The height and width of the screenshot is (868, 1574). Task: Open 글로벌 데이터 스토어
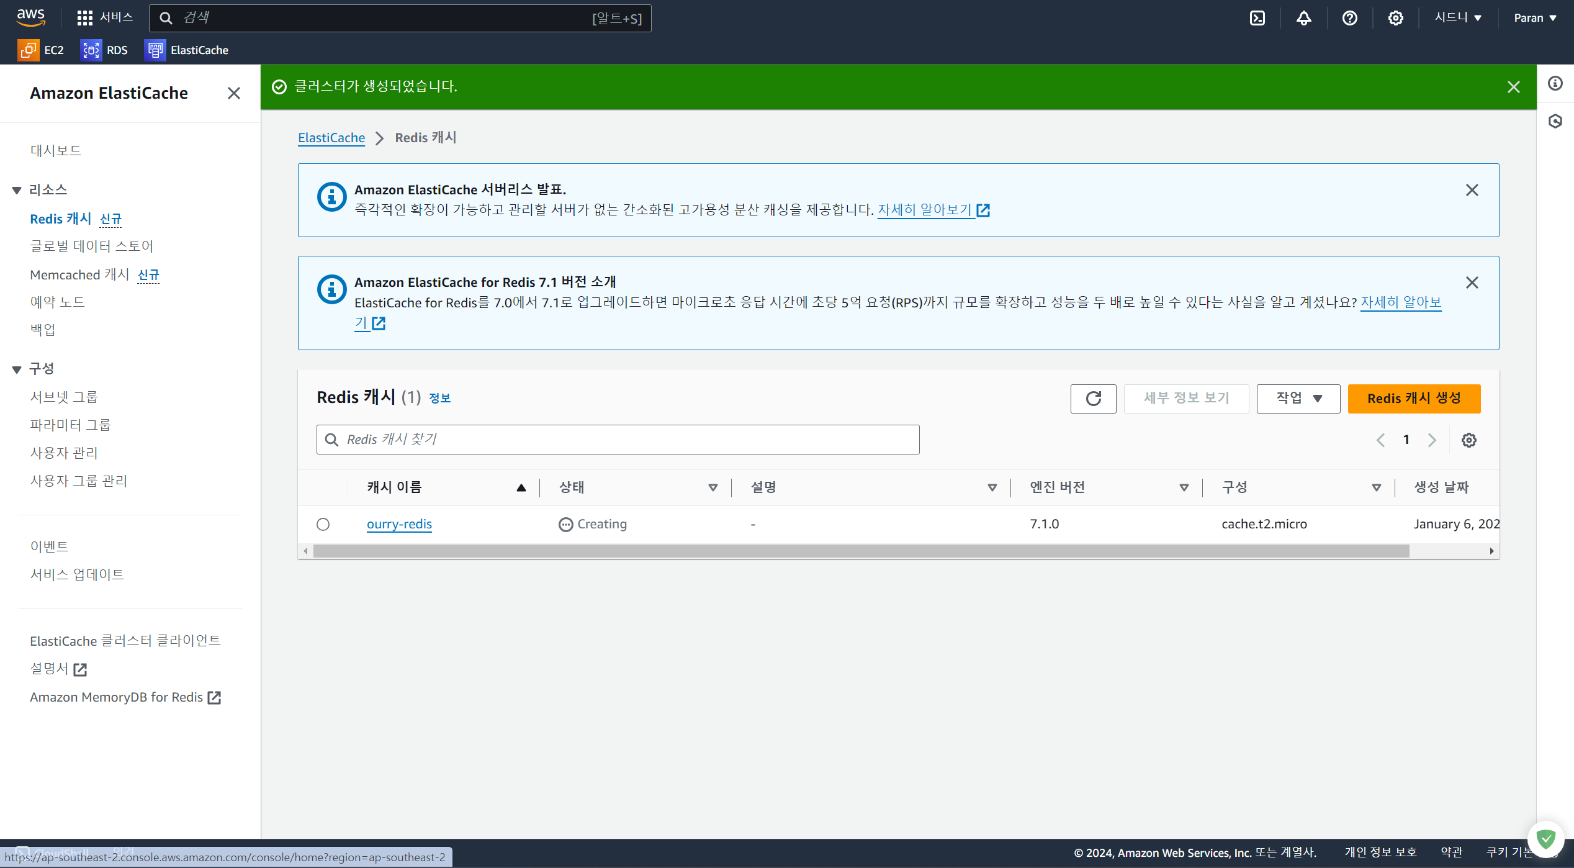pyautogui.click(x=92, y=246)
